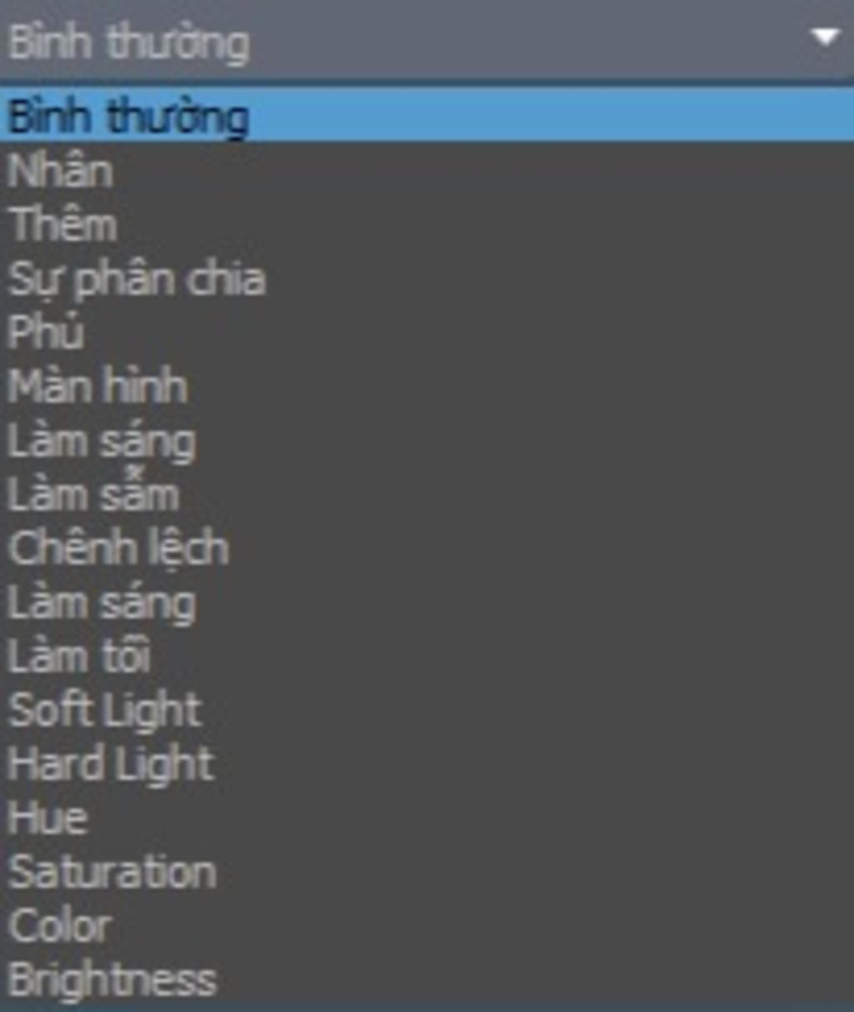Click the empty area of the combo box header
854x1012 pixels.
tap(517, 40)
